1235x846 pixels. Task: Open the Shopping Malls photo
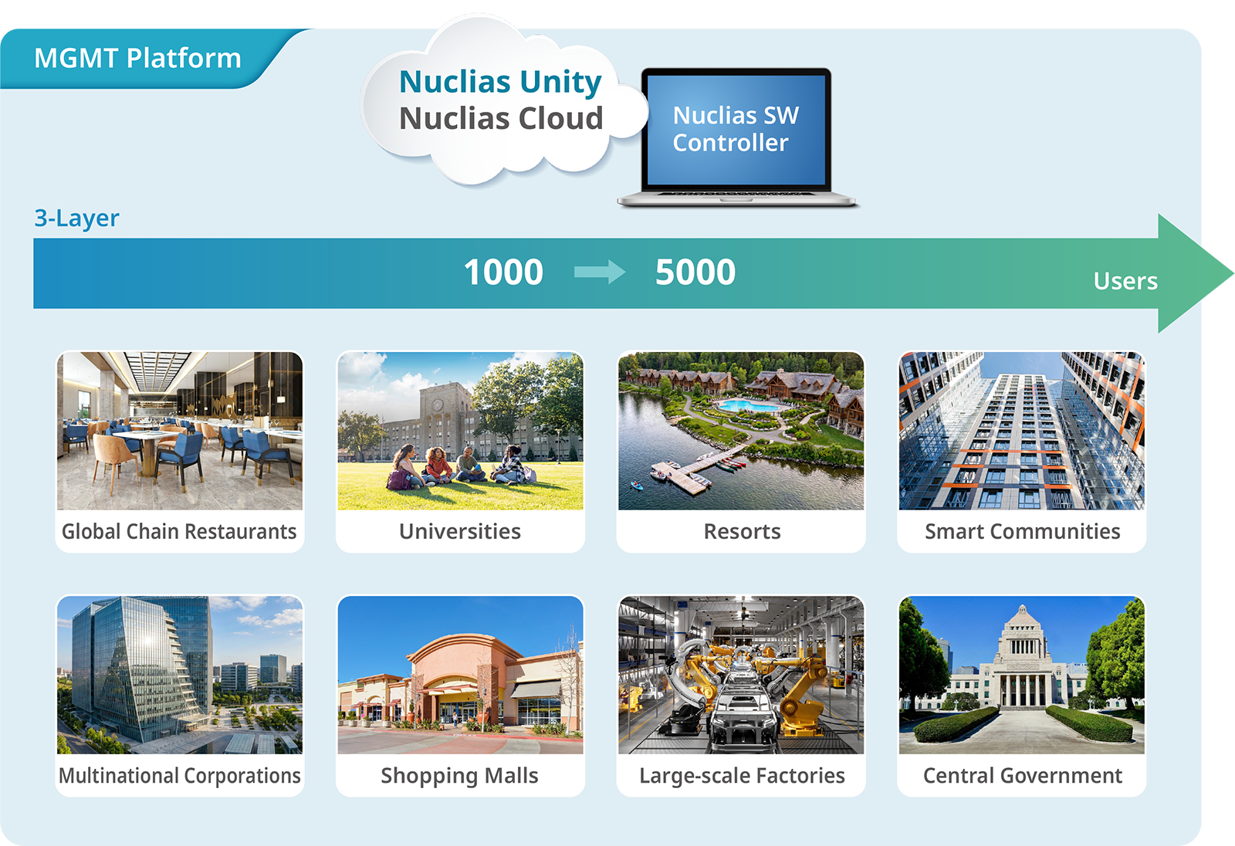tap(460, 675)
